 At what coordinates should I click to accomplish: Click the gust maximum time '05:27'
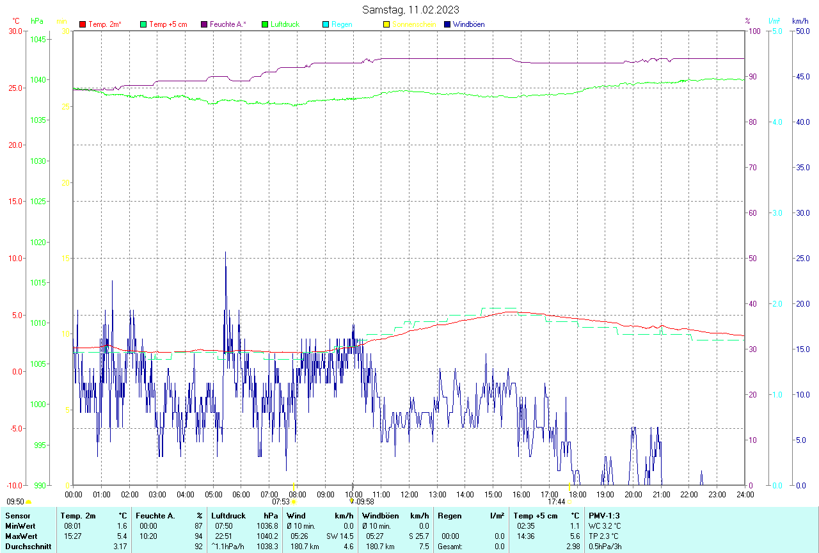coord(375,536)
